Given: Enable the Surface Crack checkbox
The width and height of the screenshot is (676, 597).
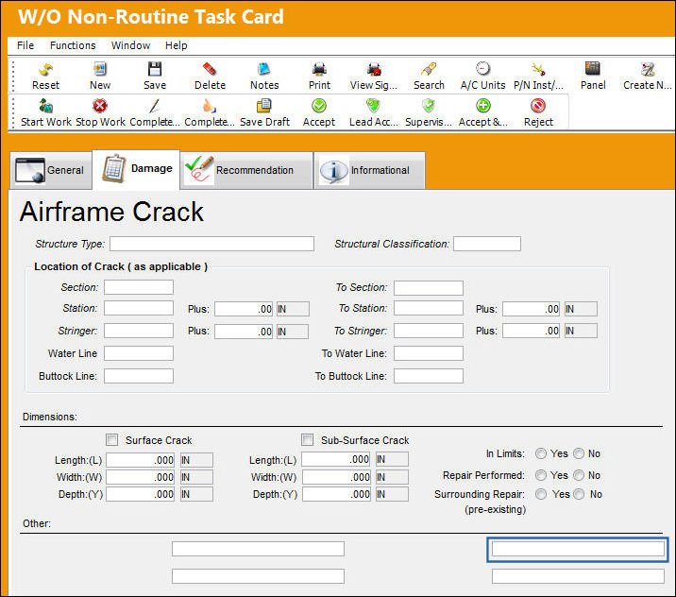Looking at the screenshot, I should (x=111, y=439).
